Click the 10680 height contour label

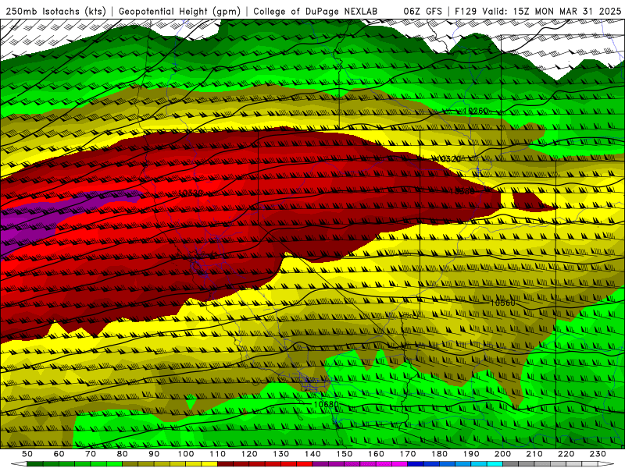[327, 404]
